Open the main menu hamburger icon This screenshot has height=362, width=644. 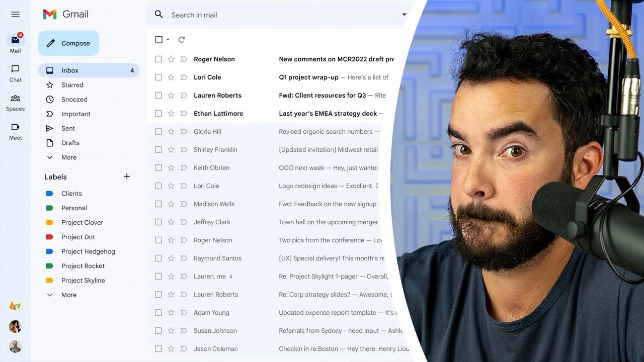click(x=15, y=15)
